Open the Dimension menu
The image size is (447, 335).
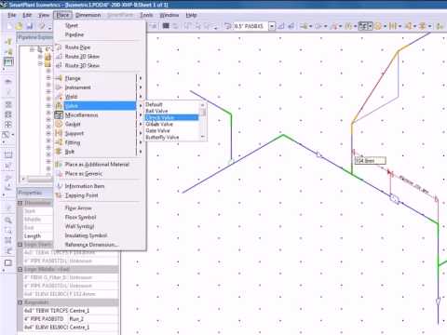click(88, 15)
